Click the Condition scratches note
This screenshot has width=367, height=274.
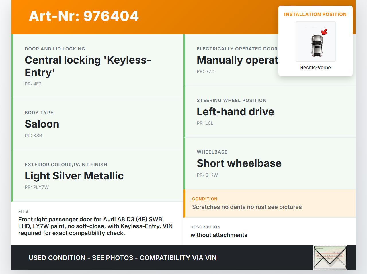coord(247,207)
